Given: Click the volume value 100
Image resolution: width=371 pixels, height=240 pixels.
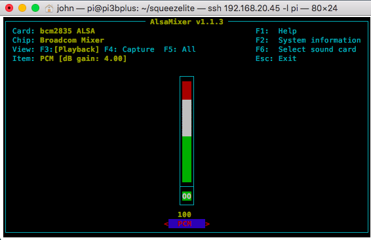Looking at the screenshot, I should point(185,214).
